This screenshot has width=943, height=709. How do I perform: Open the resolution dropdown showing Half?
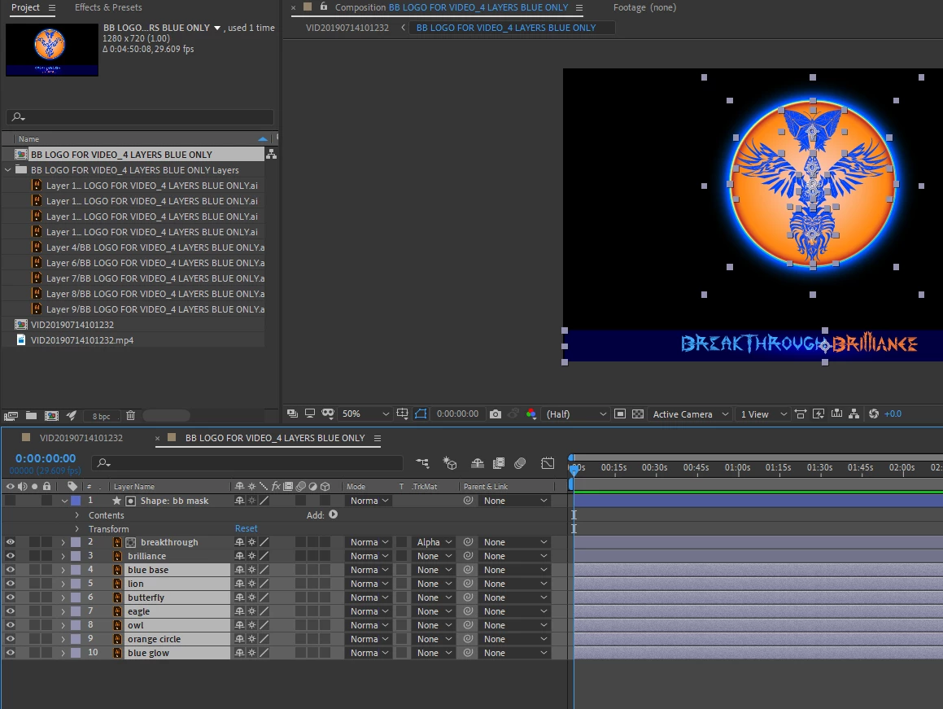point(575,414)
